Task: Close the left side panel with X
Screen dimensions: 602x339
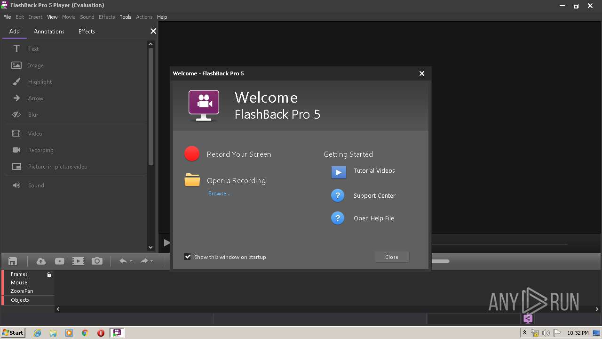Action: coord(153,31)
